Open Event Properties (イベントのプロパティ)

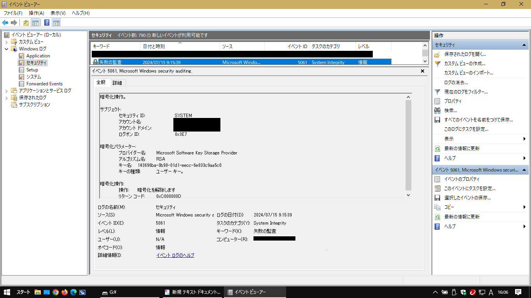(x=462, y=179)
